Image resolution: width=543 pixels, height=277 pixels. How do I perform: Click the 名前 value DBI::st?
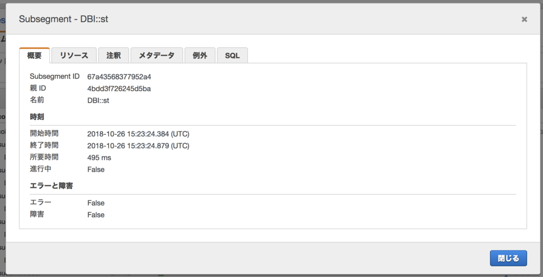pos(98,100)
